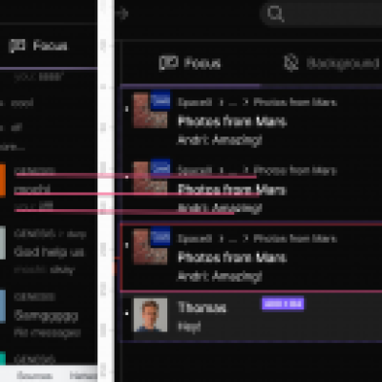Click the white vertical scrollbar between the panels

coord(106,191)
